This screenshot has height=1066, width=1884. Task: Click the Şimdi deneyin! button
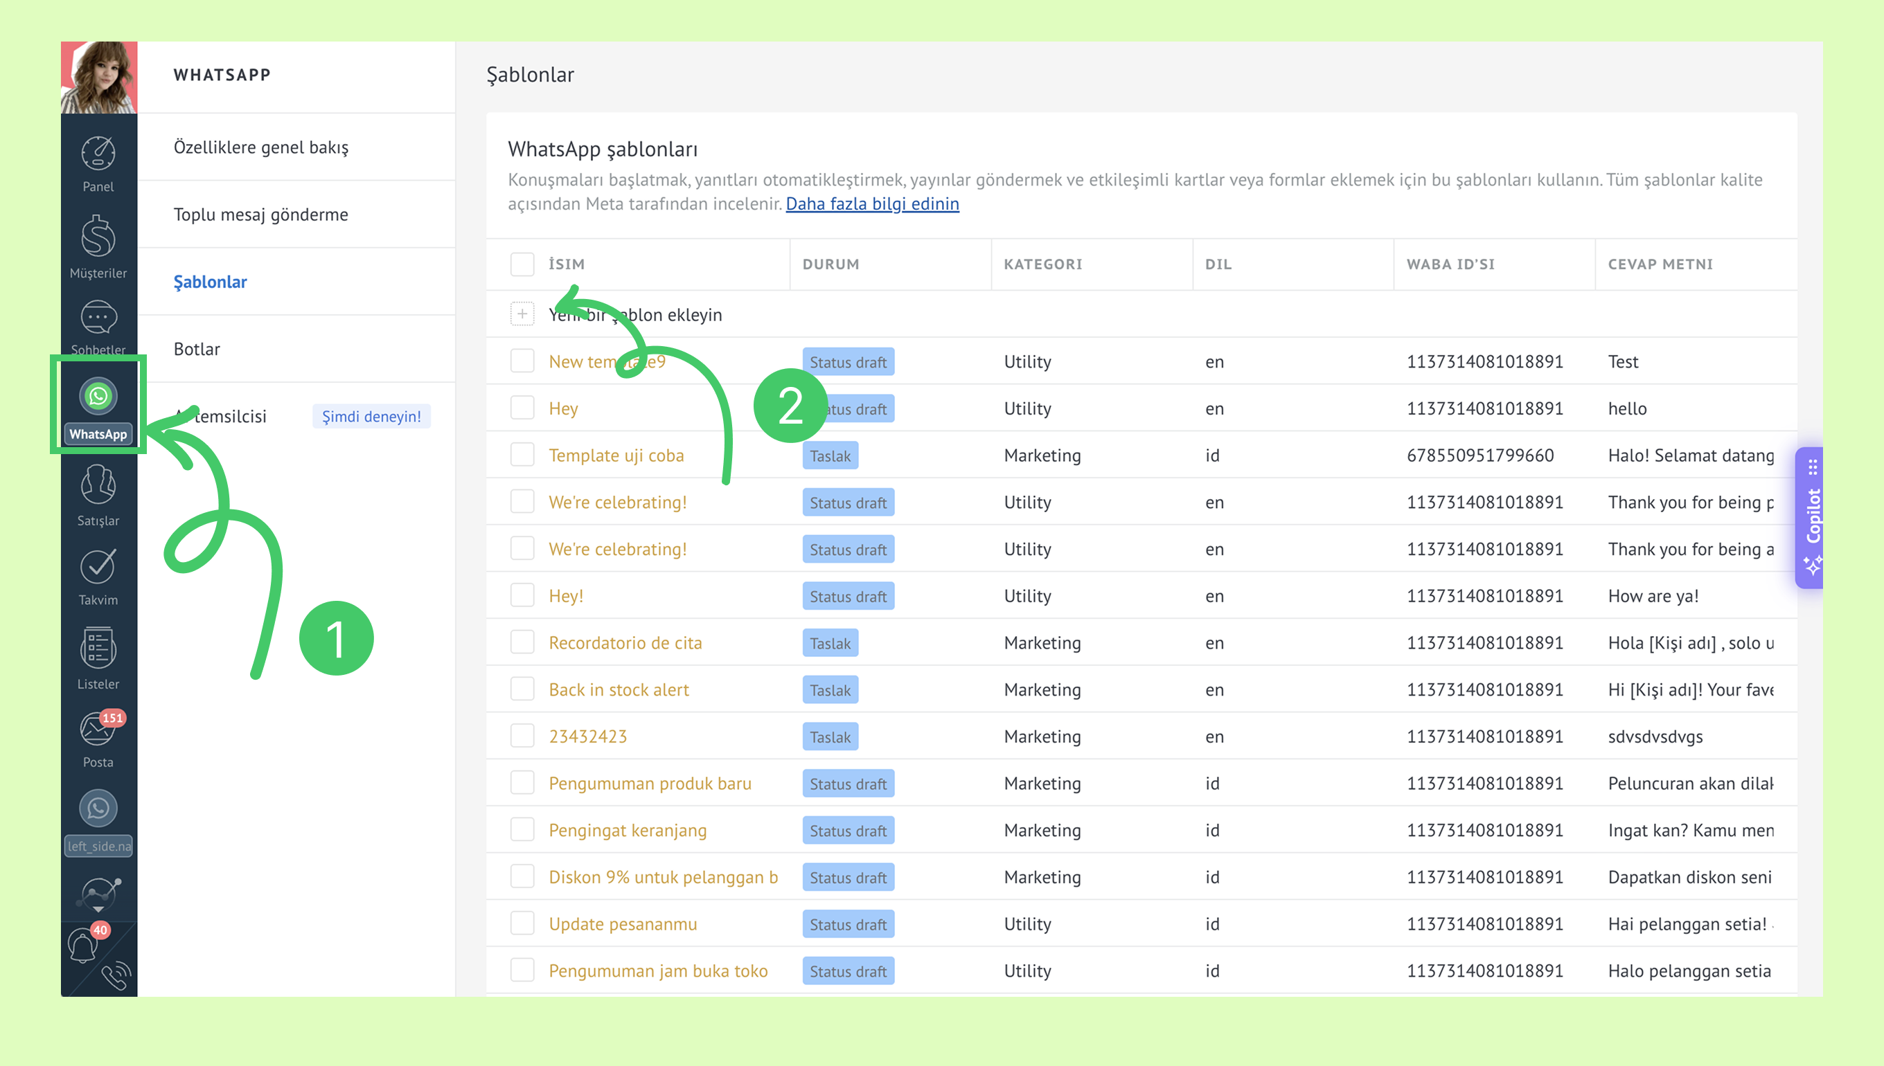371,417
